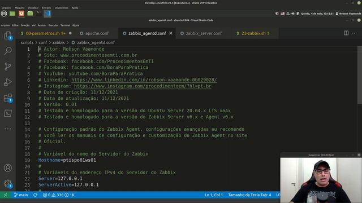
Task: Open VirtualBox Entrada menu
Action: [46, 8]
